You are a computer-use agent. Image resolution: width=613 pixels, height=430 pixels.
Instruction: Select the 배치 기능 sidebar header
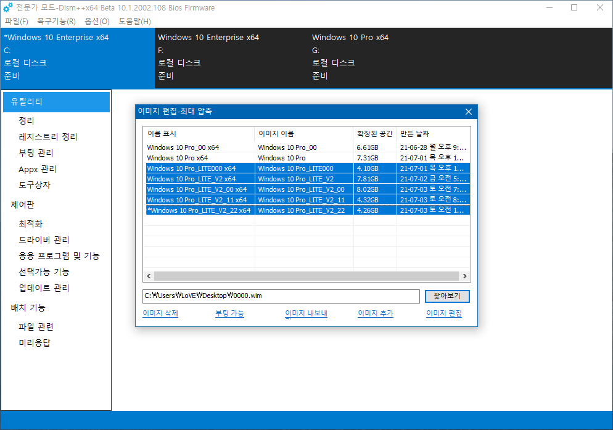pos(28,308)
